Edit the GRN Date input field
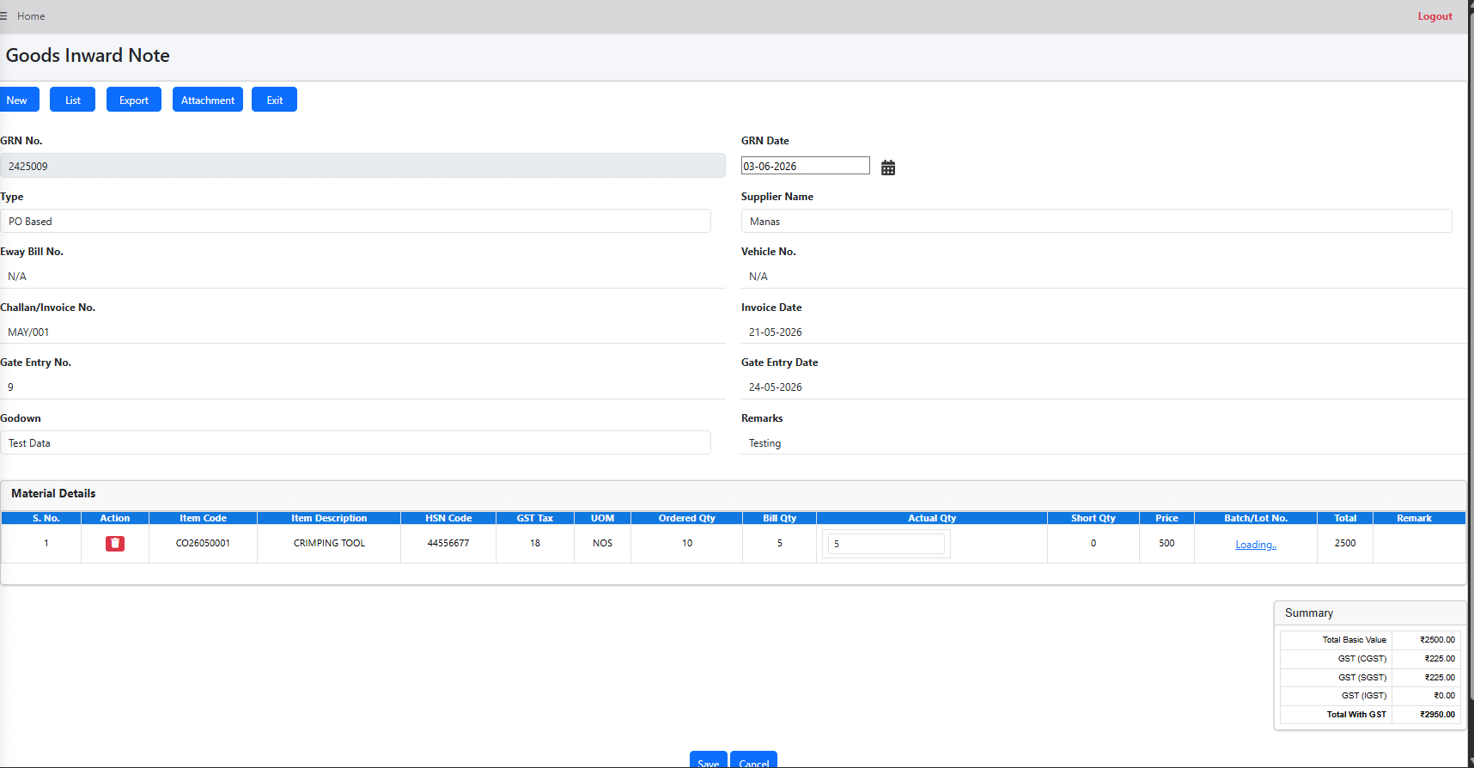The height and width of the screenshot is (768, 1474). click(806, 166)
